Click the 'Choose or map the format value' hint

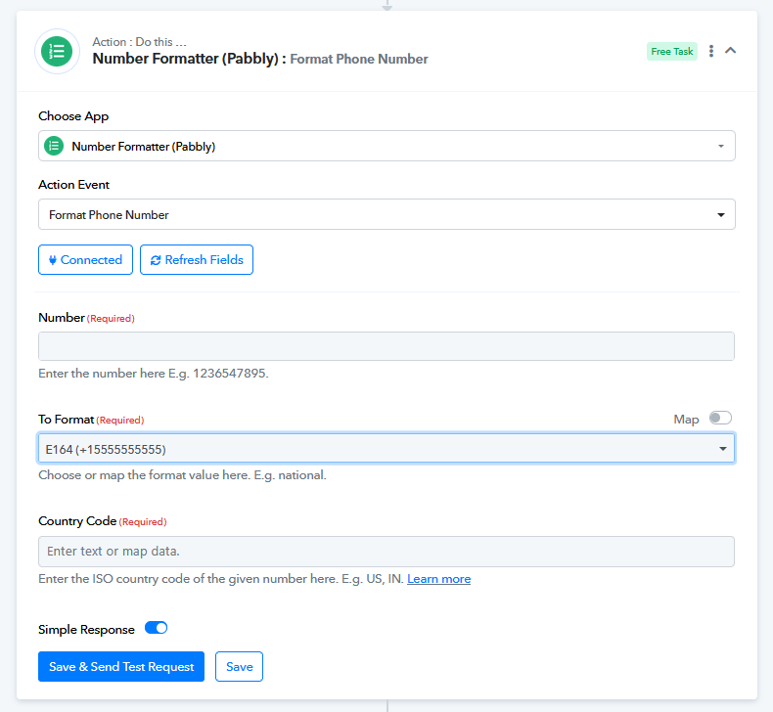(182, 475)
